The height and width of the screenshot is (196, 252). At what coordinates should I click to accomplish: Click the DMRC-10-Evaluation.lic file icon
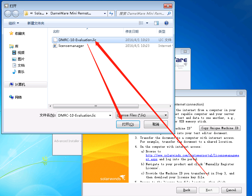(55, 40)
